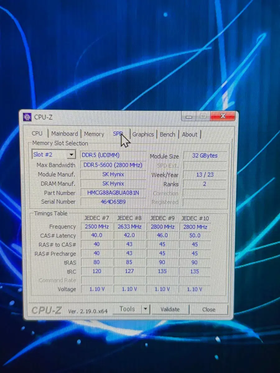Screen dimensions: 280x373
Task: Click the 2500 MHz frequency cell
Action: [97, 227]
